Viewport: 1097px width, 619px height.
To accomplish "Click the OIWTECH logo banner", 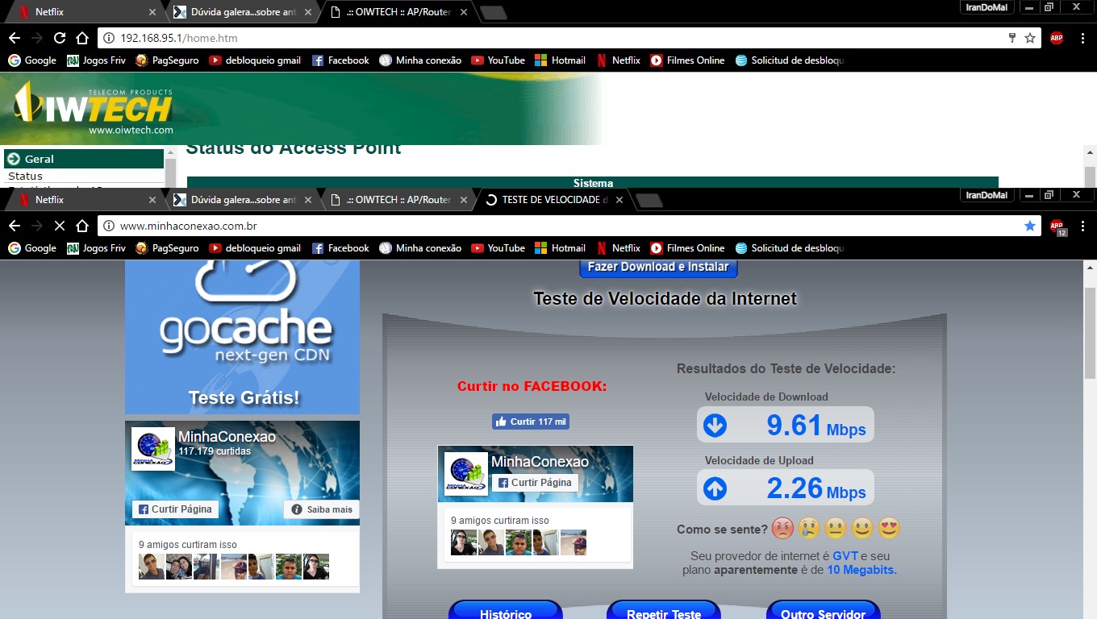I will pos(94,108).
